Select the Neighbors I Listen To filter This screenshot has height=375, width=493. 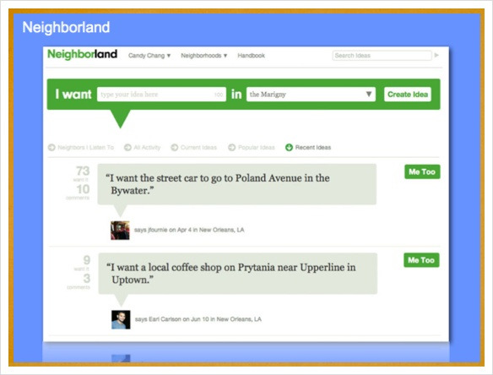pyautogui.click(x=81, y=147)
